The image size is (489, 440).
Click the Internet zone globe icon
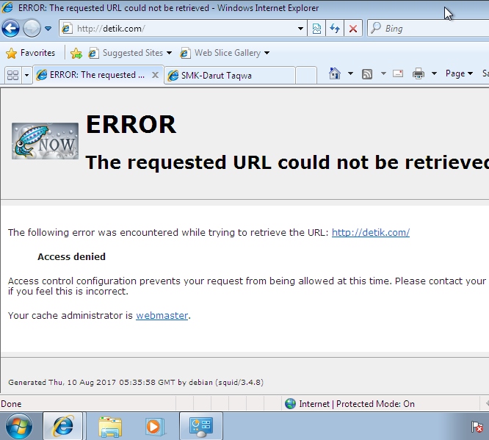(290, 404)
